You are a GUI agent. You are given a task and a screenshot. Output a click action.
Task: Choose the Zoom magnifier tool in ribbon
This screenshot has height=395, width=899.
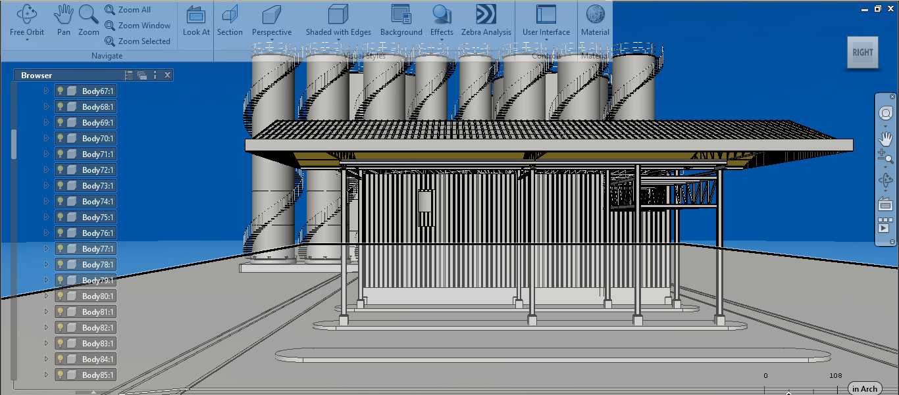[89, 20]
